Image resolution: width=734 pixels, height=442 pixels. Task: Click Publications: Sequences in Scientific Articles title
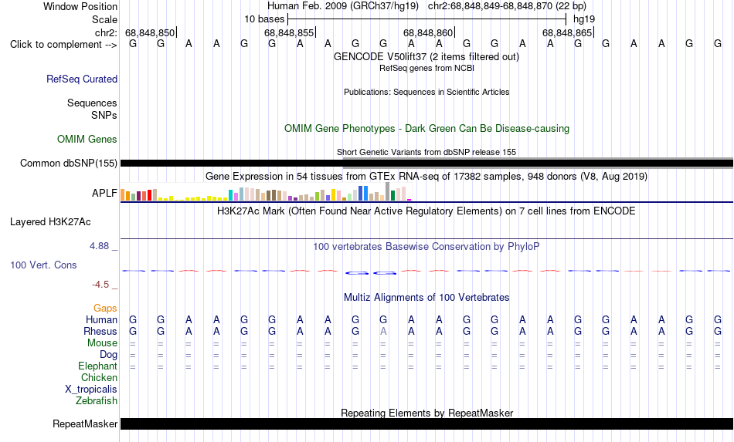426,92
